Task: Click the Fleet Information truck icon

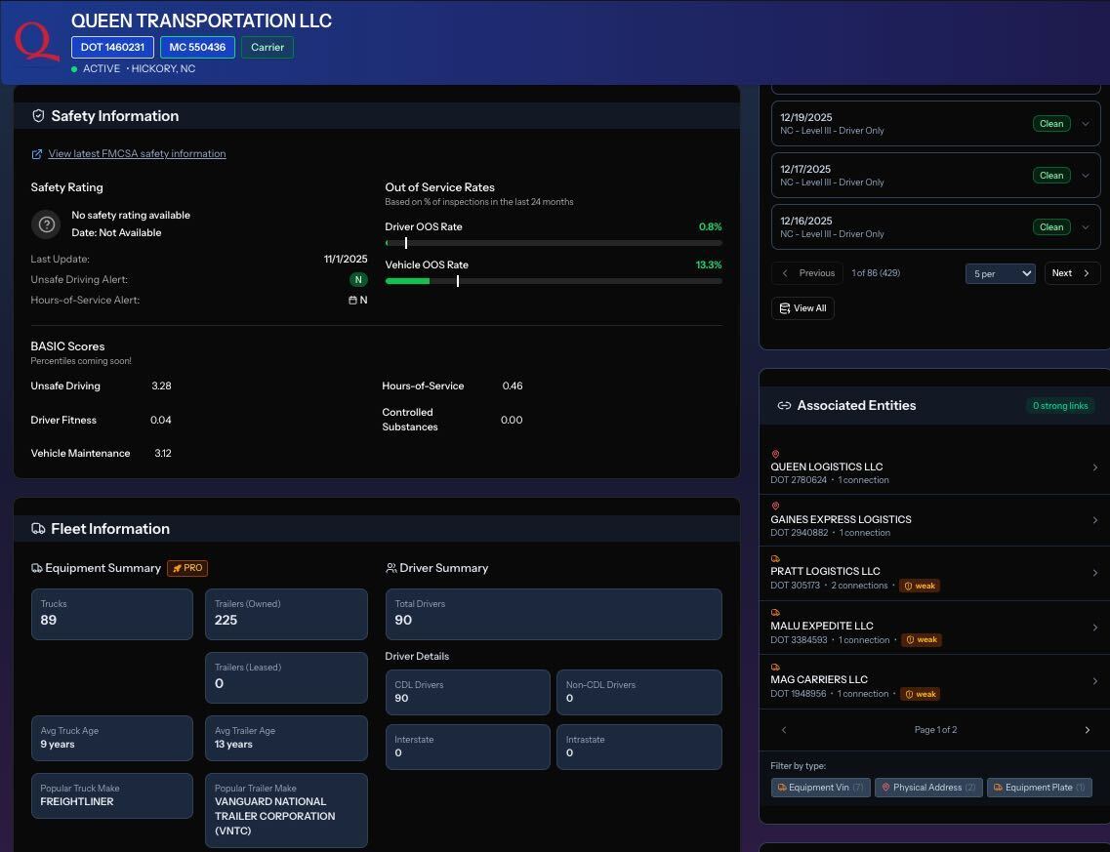Action: [38, 529]
